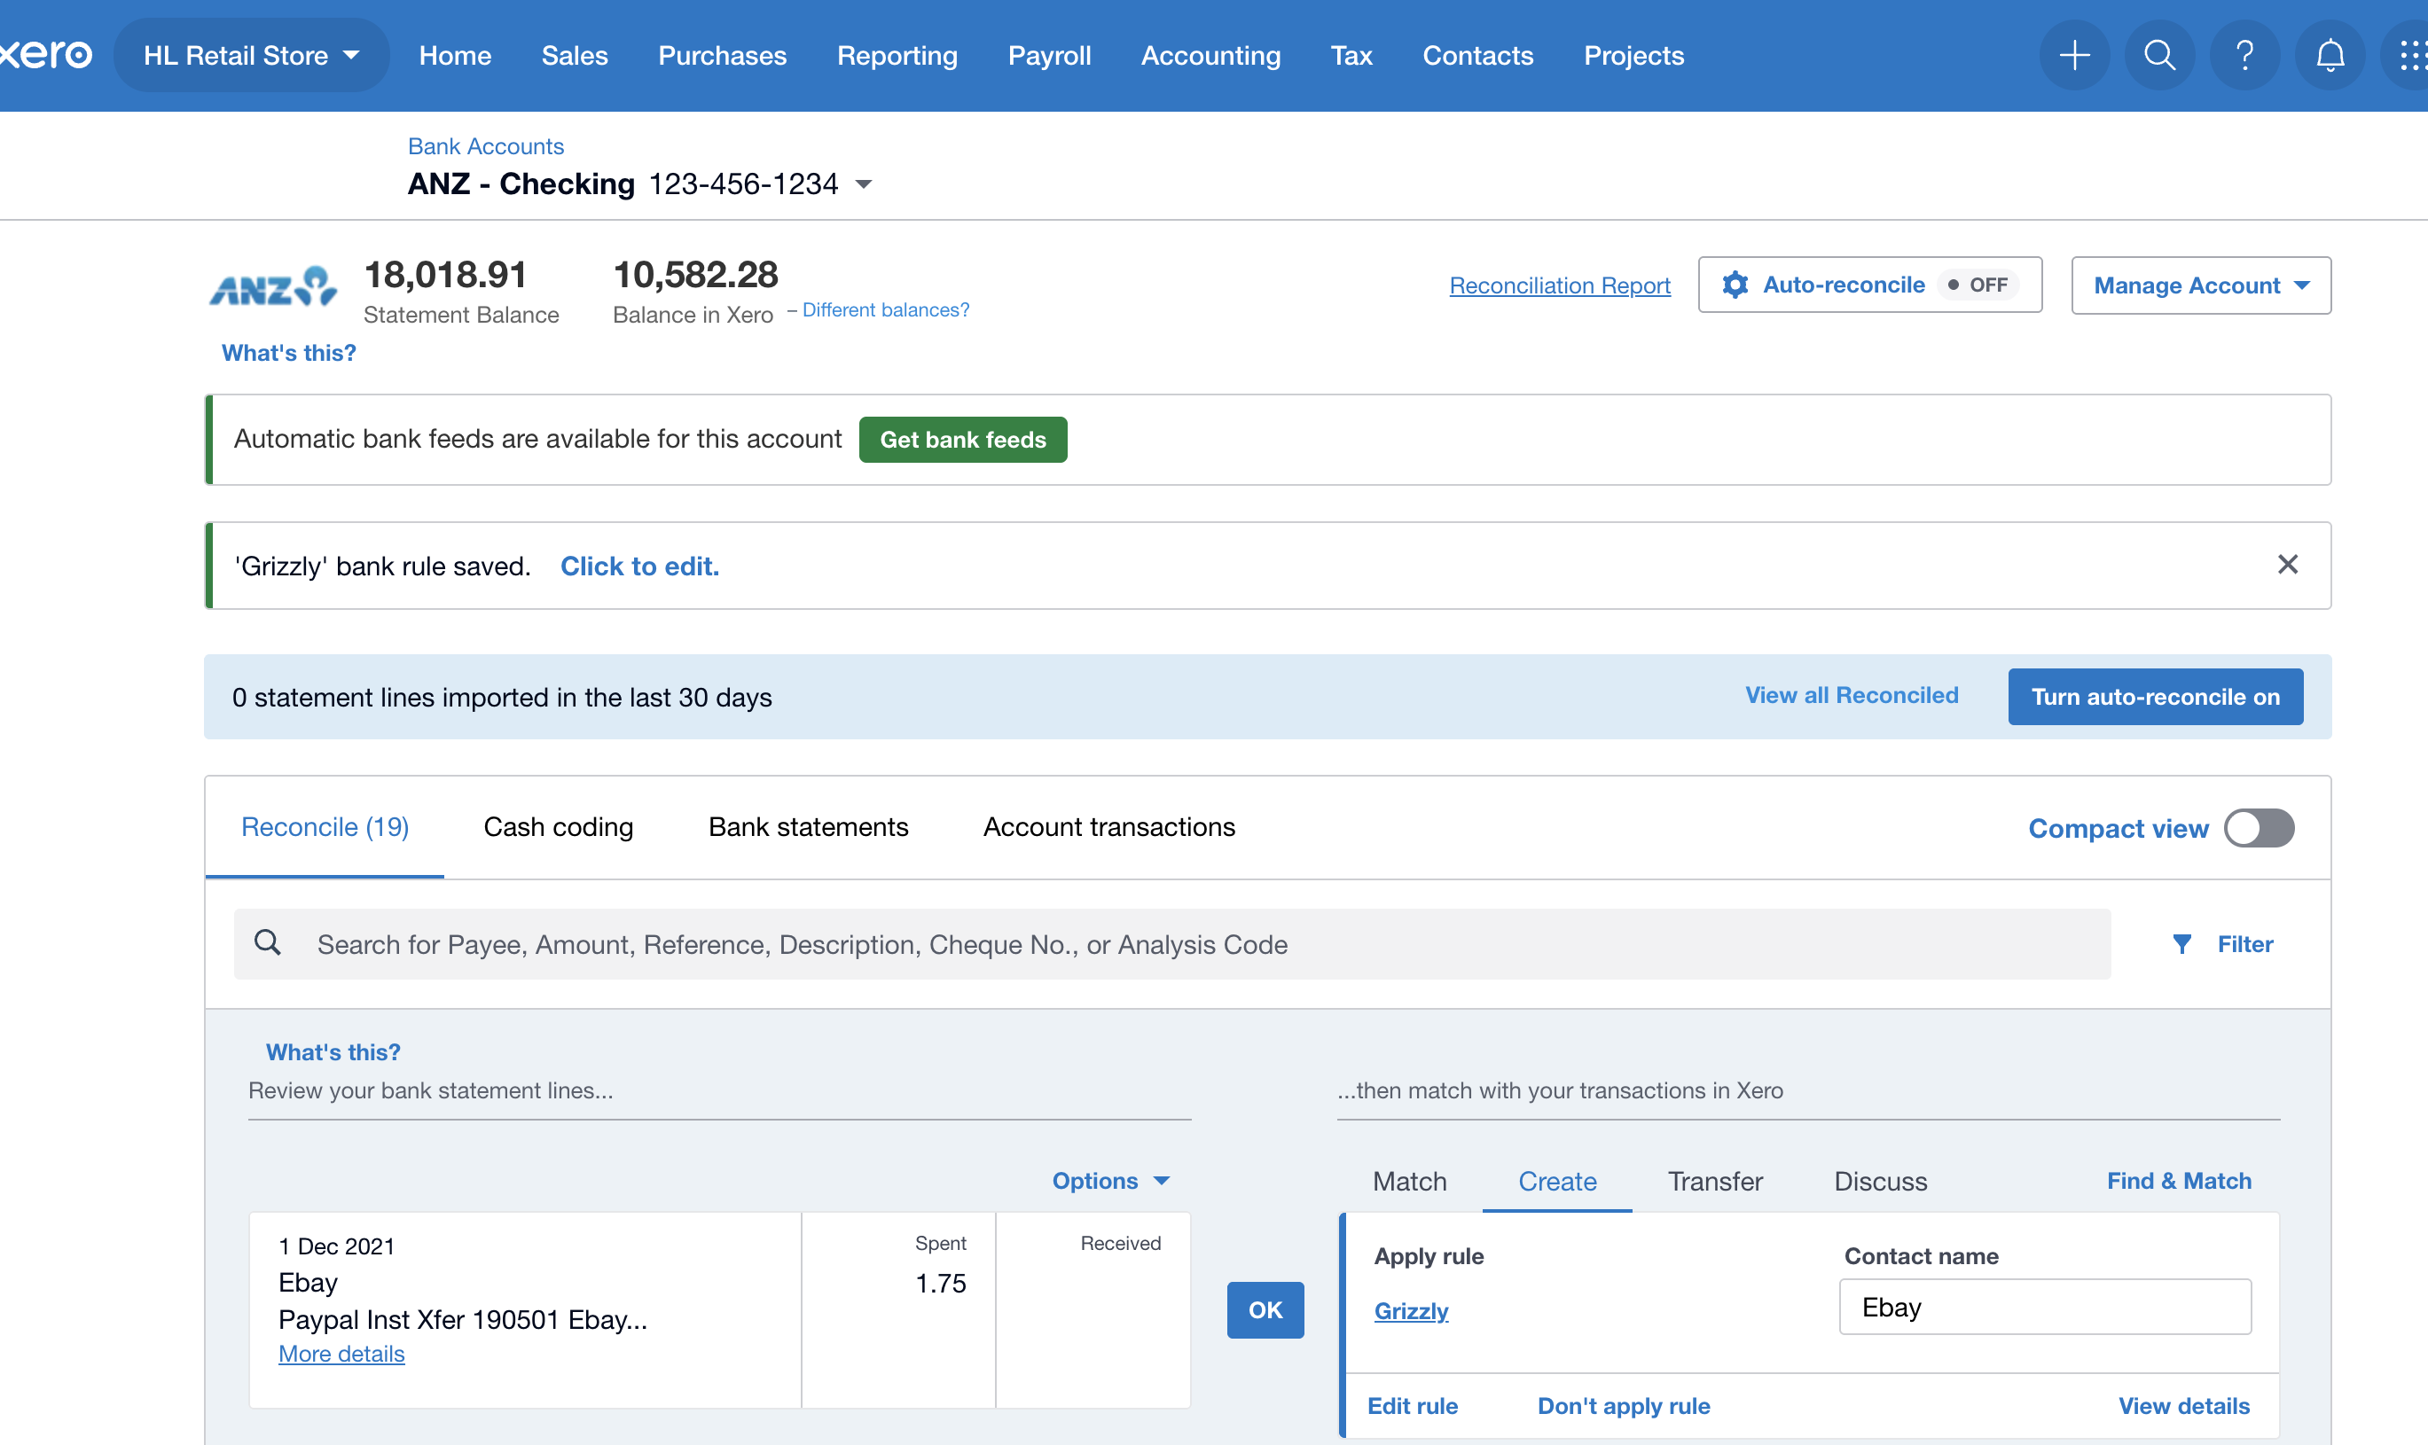Click OK to reconcile the Ebay line
Image resolution: width=2428 pixels, height=1445 pixels.
1265,1309
